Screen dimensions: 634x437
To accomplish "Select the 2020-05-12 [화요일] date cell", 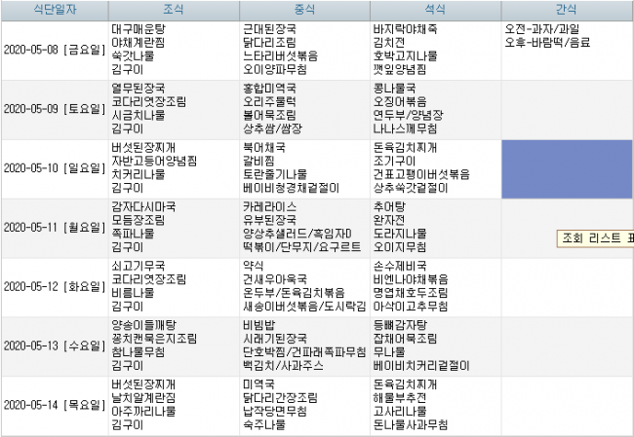I will (x=55, y=288).
